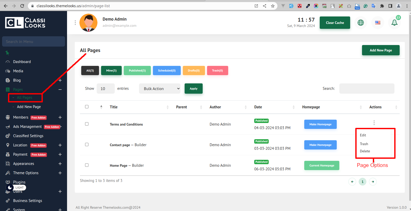Open three-dot actions for Terms and Conditions

(374, 123)
